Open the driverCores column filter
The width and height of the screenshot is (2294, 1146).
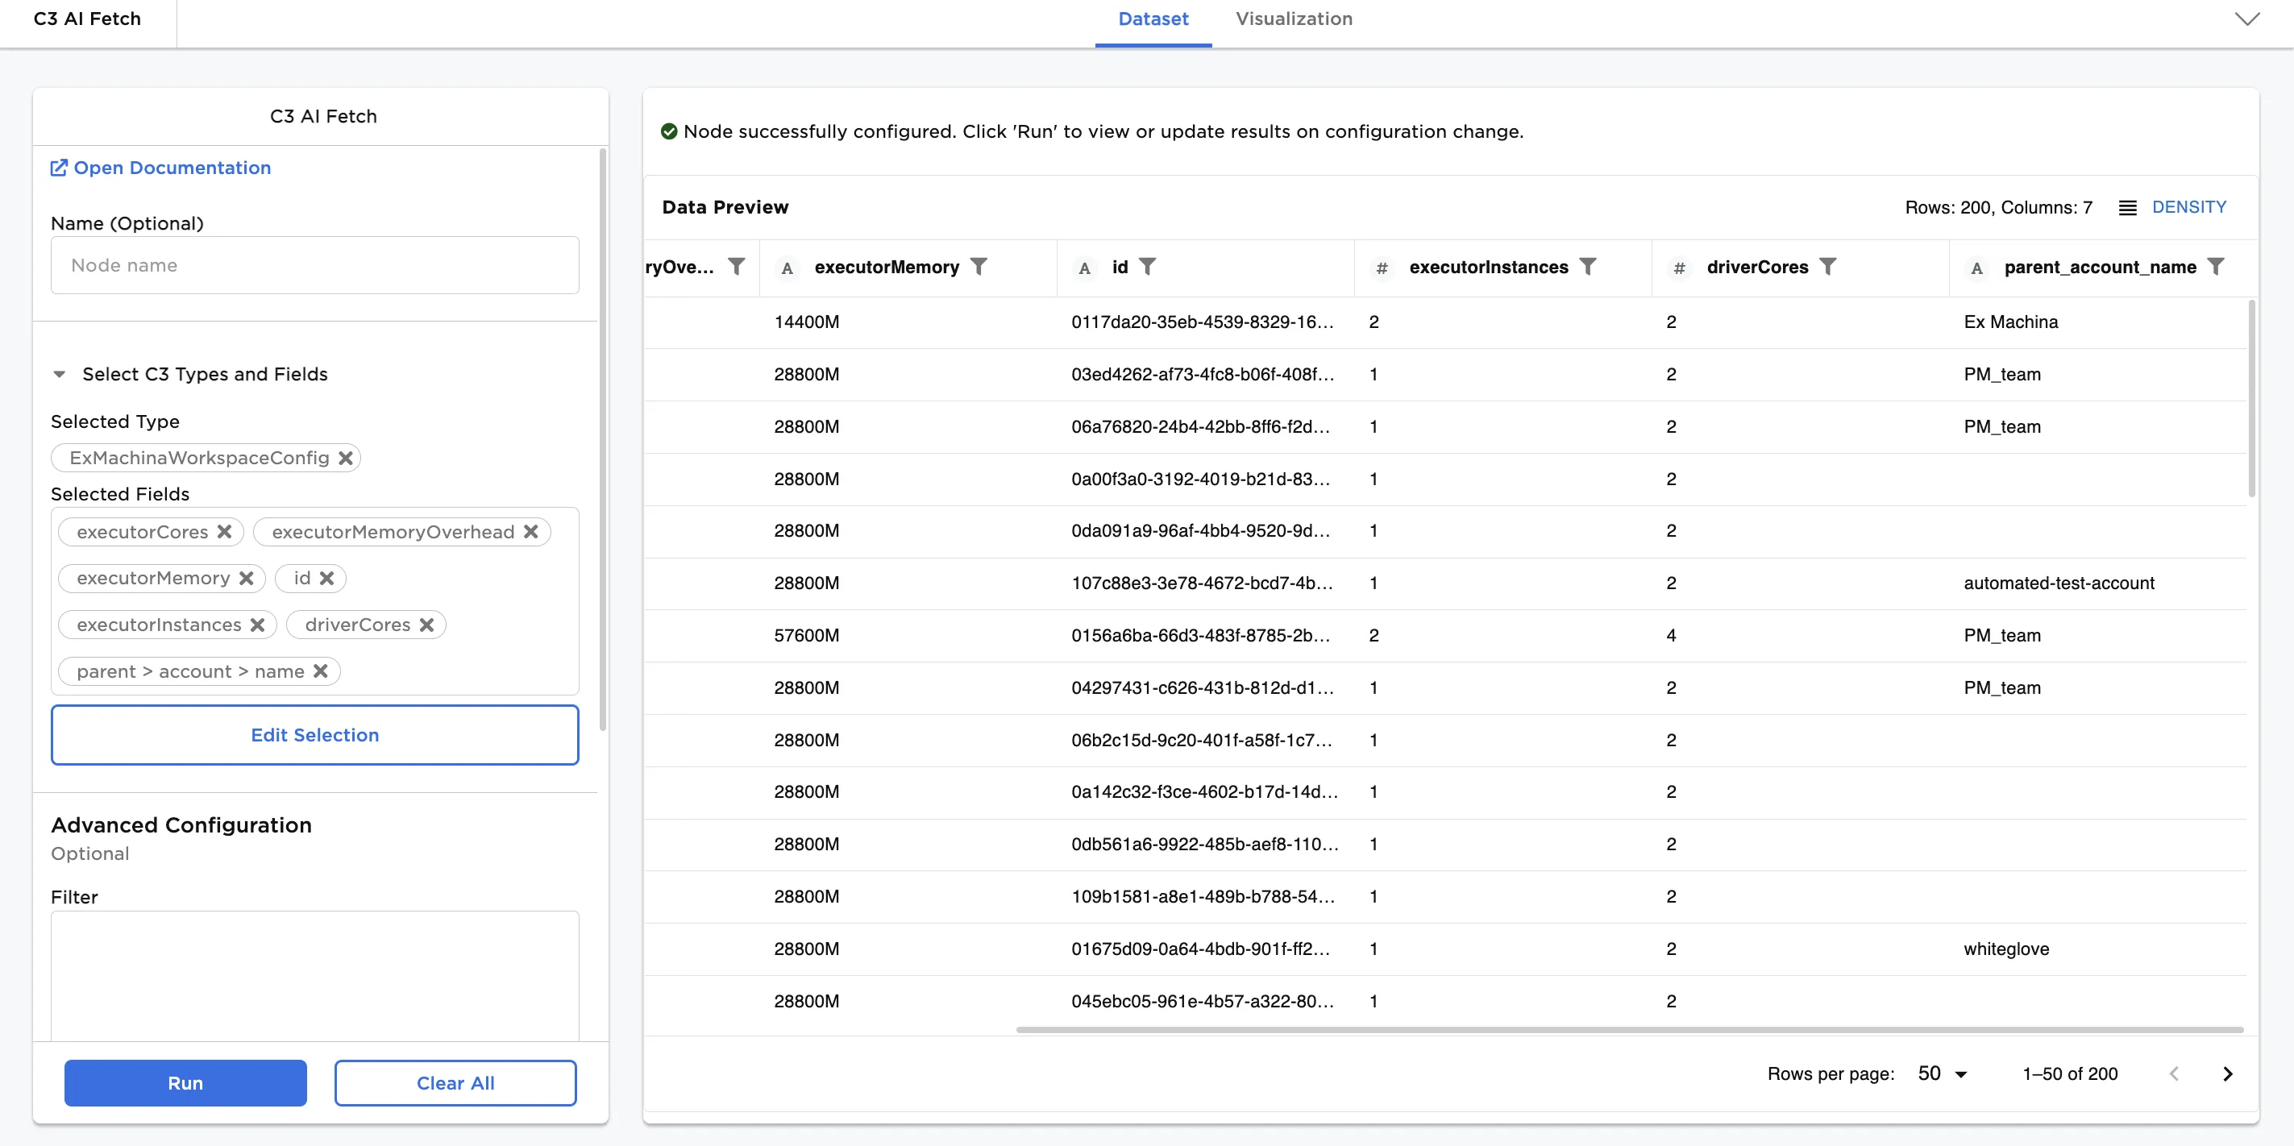point(1827,266)
